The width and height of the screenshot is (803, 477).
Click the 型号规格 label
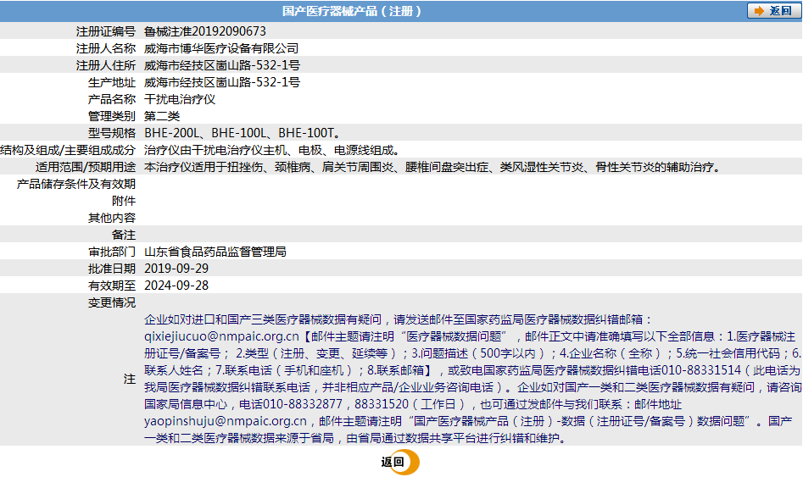pos(112,132)
